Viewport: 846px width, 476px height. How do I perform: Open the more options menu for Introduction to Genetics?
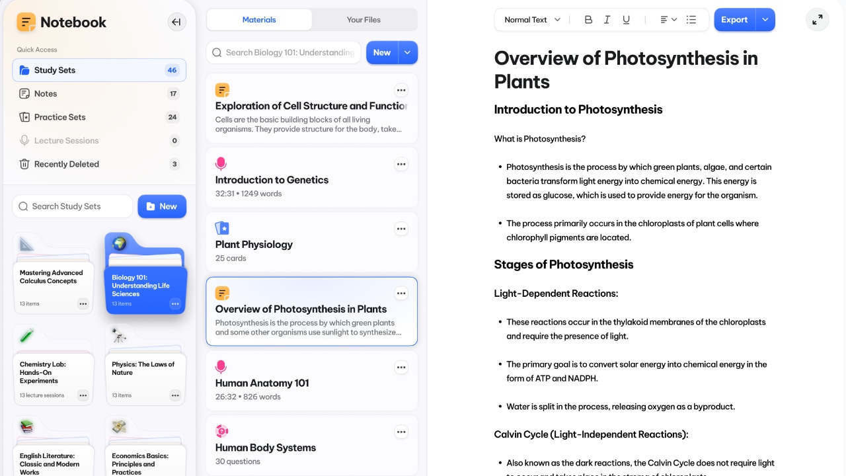[401, 164]
